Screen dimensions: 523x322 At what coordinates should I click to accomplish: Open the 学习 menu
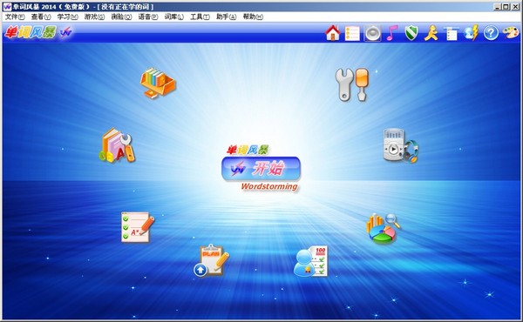click(67, 17)
